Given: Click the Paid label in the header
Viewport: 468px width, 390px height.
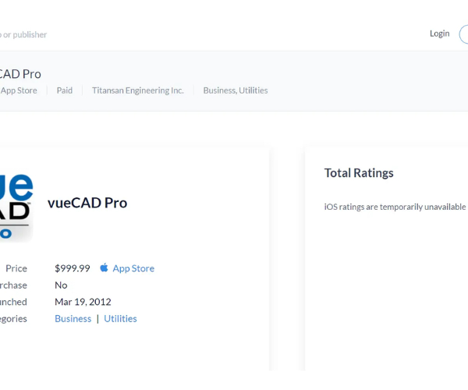Looking at the screenshot, I should coord(65,90).
